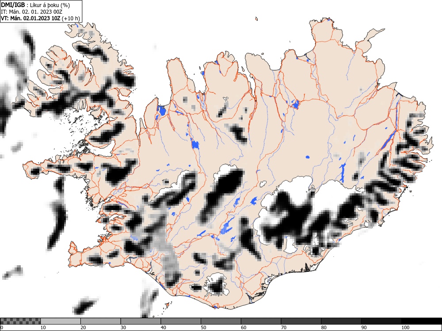Click the 10-20 percent legend swatch
The image size is (442, 331).
[61, 321]
